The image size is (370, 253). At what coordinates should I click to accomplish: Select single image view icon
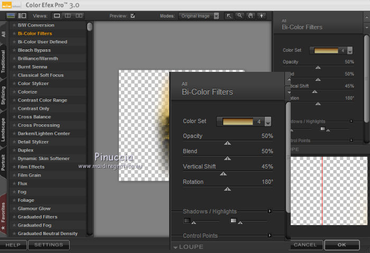click(x=57, y=16)
